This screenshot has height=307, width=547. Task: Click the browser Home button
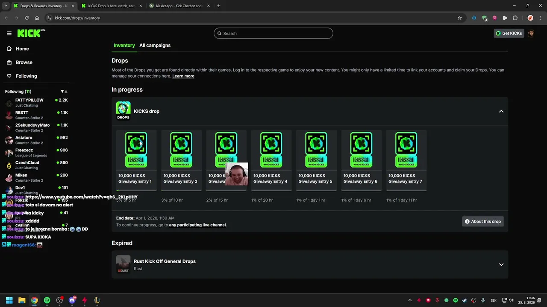(x=37, y=18)
